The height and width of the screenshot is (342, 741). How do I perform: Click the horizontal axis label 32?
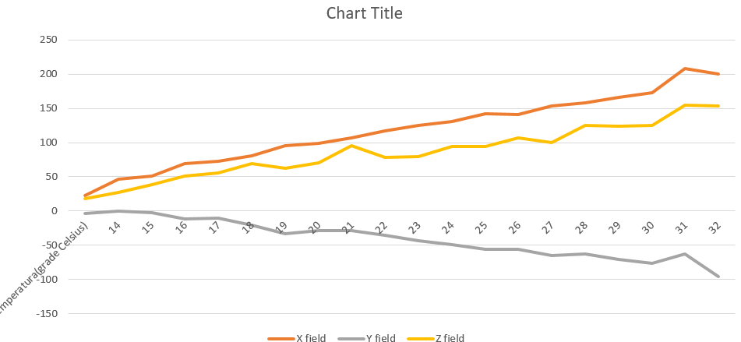point(715,228)
